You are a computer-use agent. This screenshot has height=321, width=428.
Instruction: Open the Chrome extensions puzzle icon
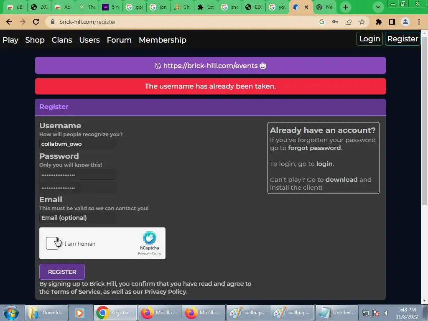(x=379, y=22)
